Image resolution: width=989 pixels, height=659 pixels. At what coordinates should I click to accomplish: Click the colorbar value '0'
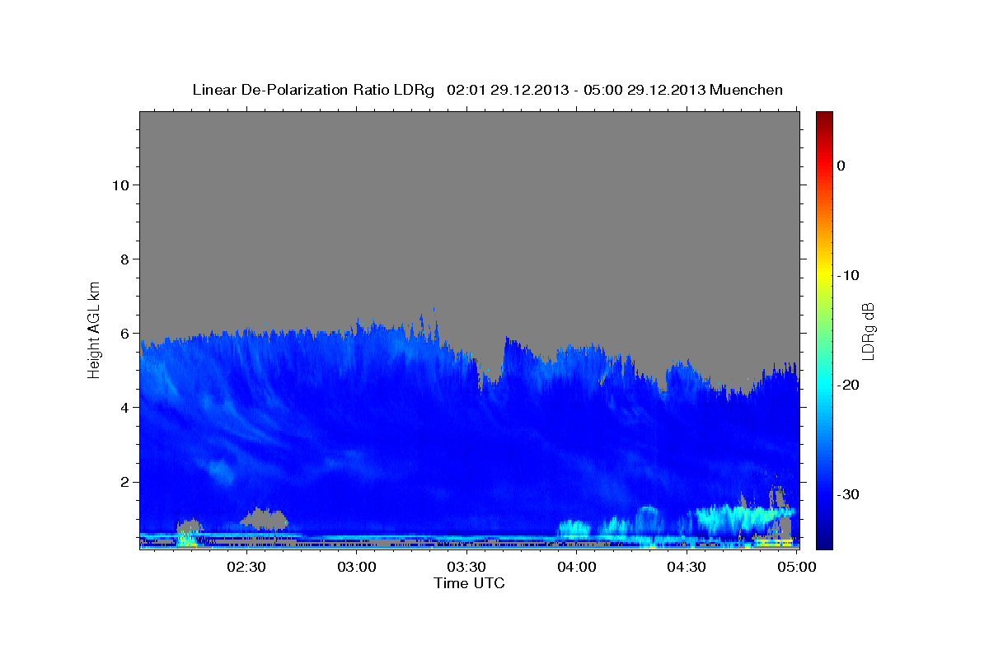click(841, 166)
